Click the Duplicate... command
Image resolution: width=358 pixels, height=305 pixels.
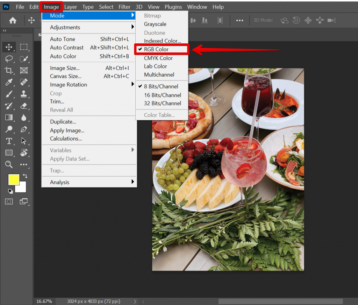click(63, 122)
